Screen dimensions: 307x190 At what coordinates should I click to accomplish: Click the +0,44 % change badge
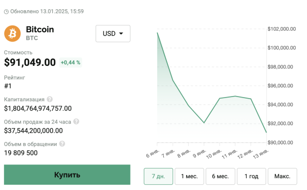point(71,62)
